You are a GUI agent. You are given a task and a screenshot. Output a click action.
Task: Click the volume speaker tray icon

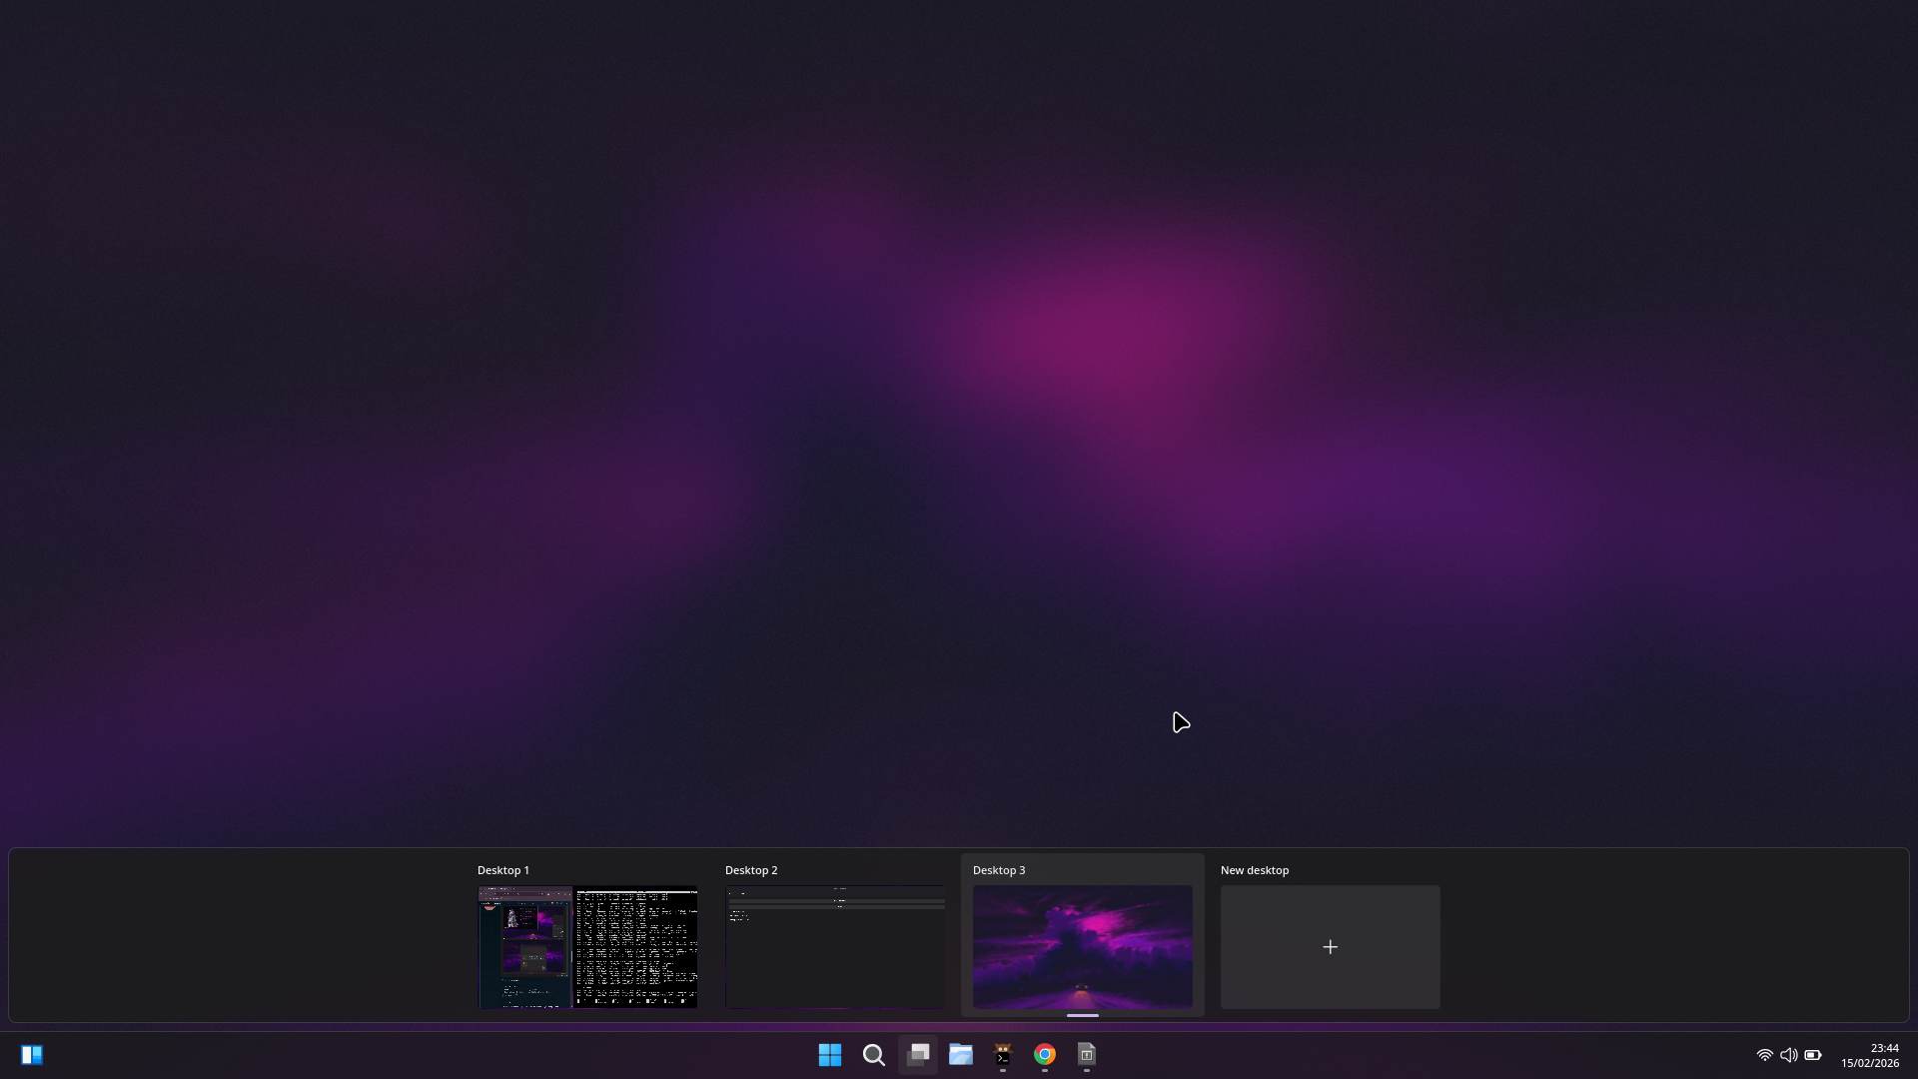coord(1788,1055)
